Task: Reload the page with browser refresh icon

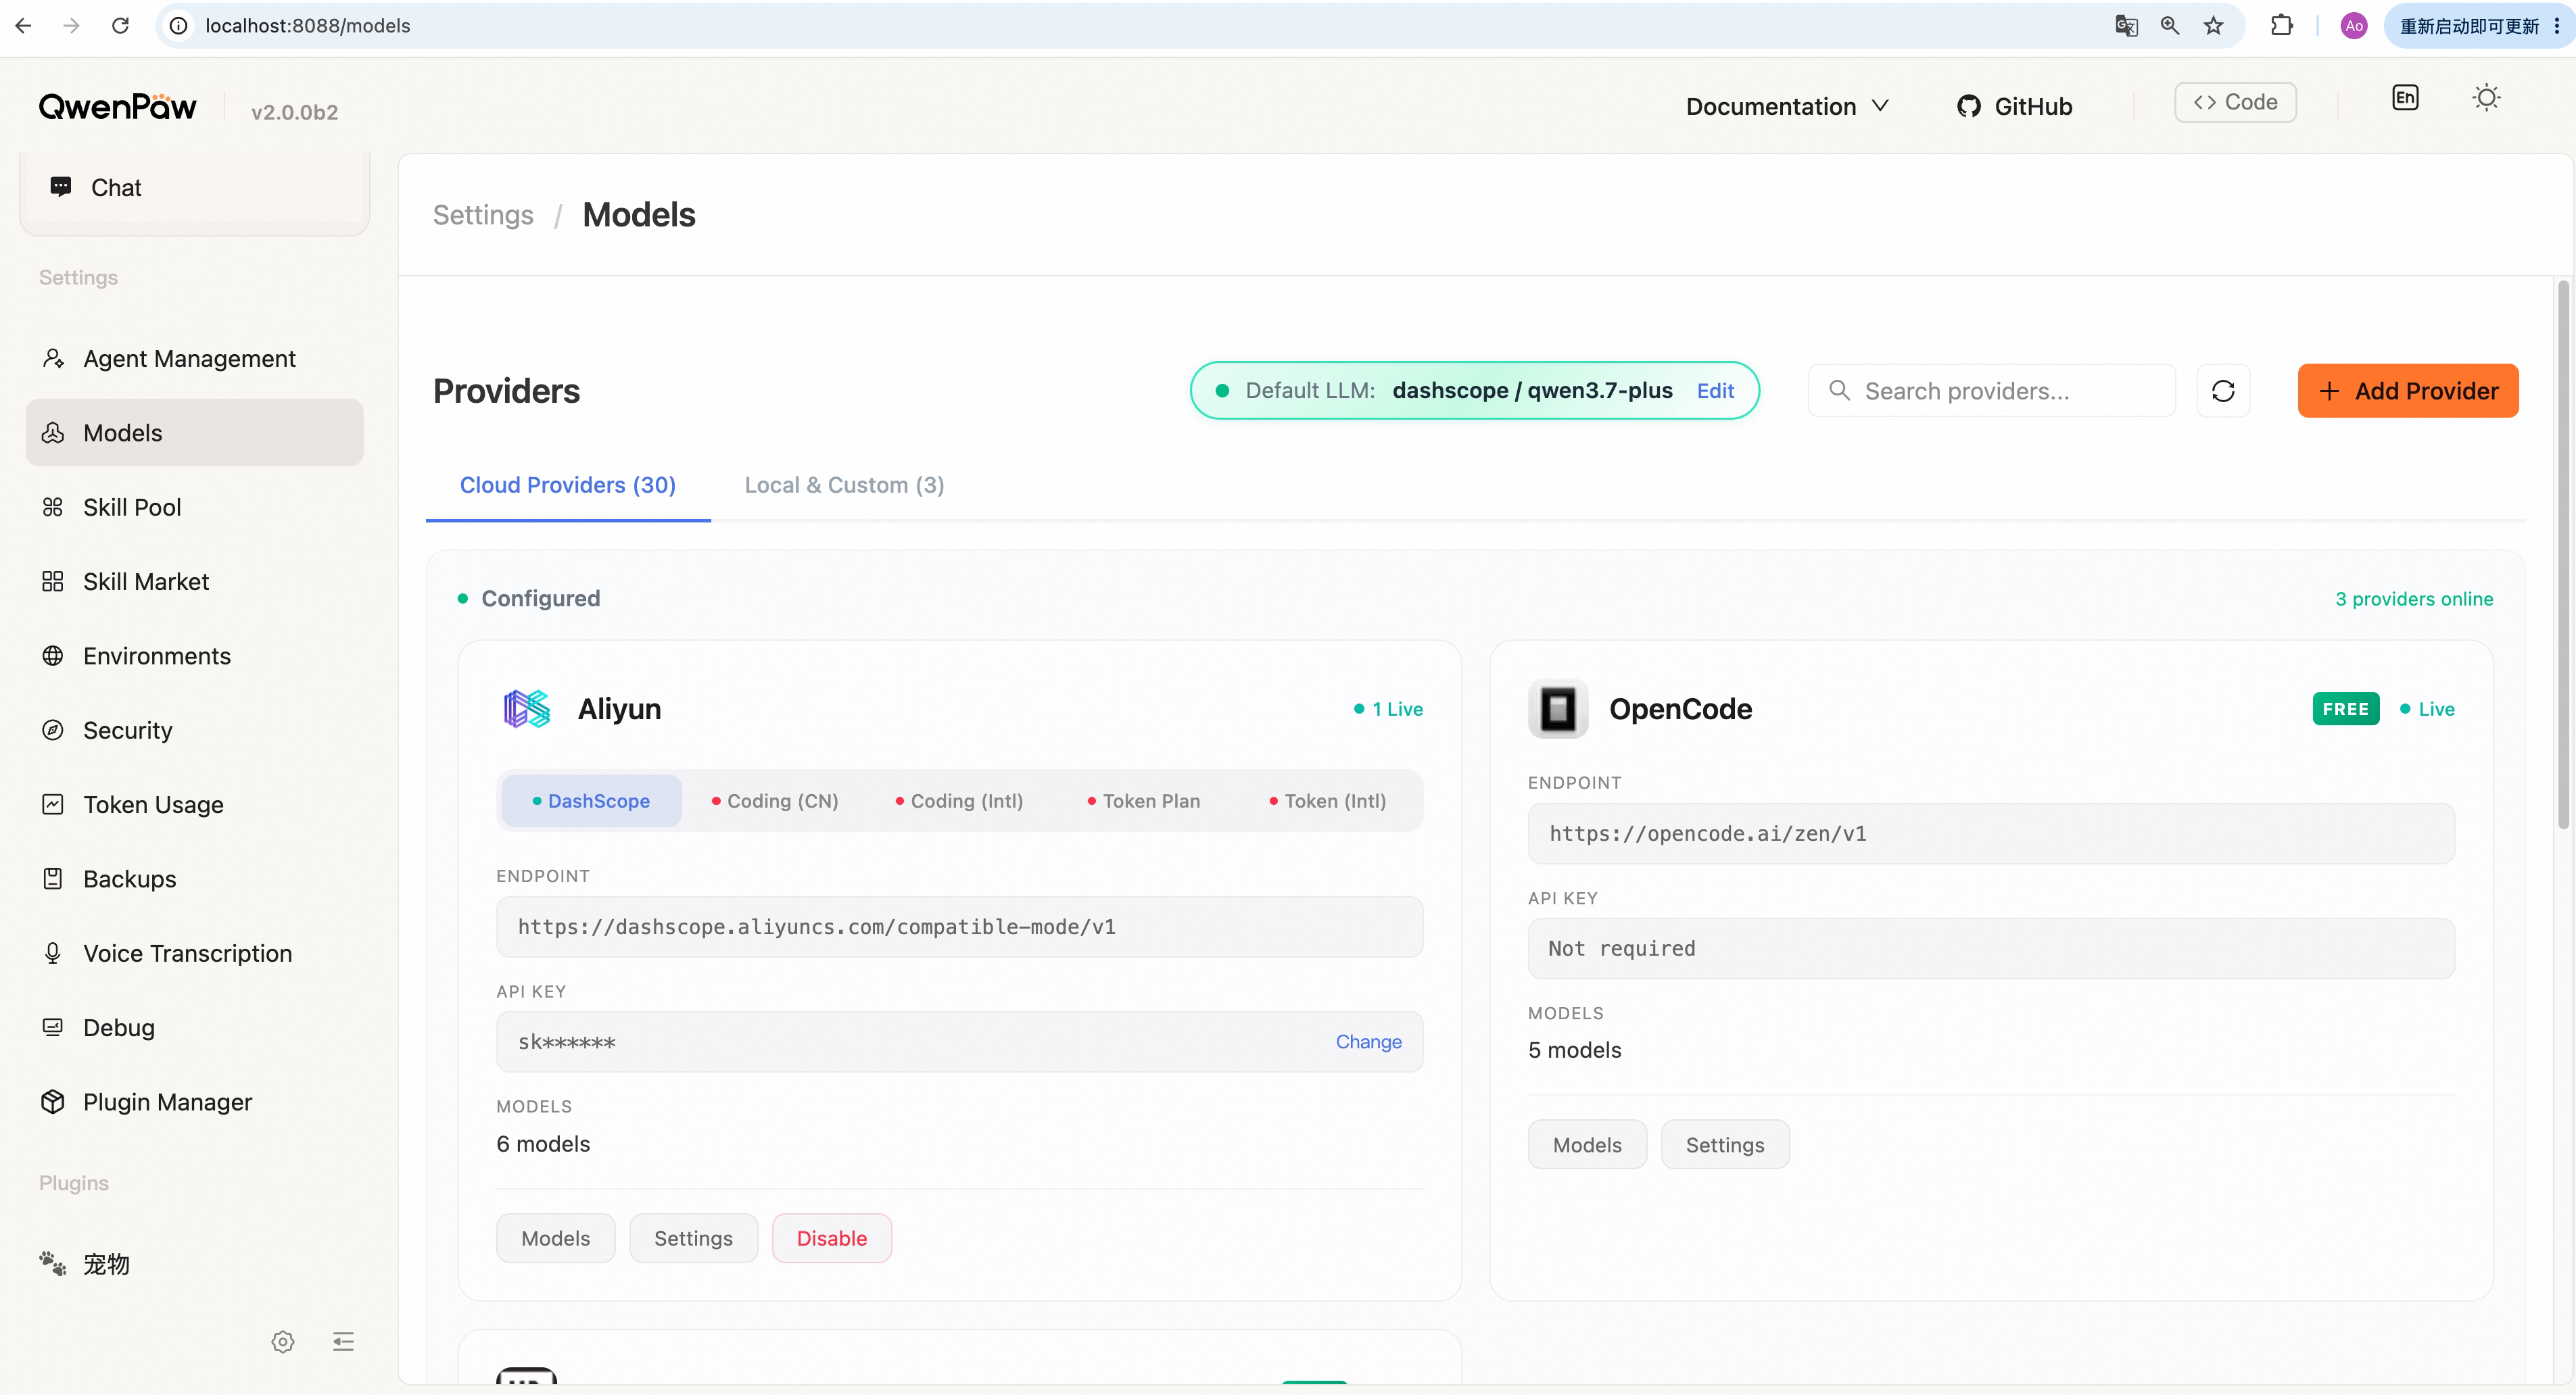Action: (120, 26)
